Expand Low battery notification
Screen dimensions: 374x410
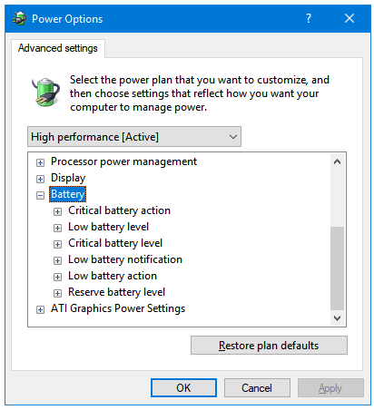coord(57,260)
